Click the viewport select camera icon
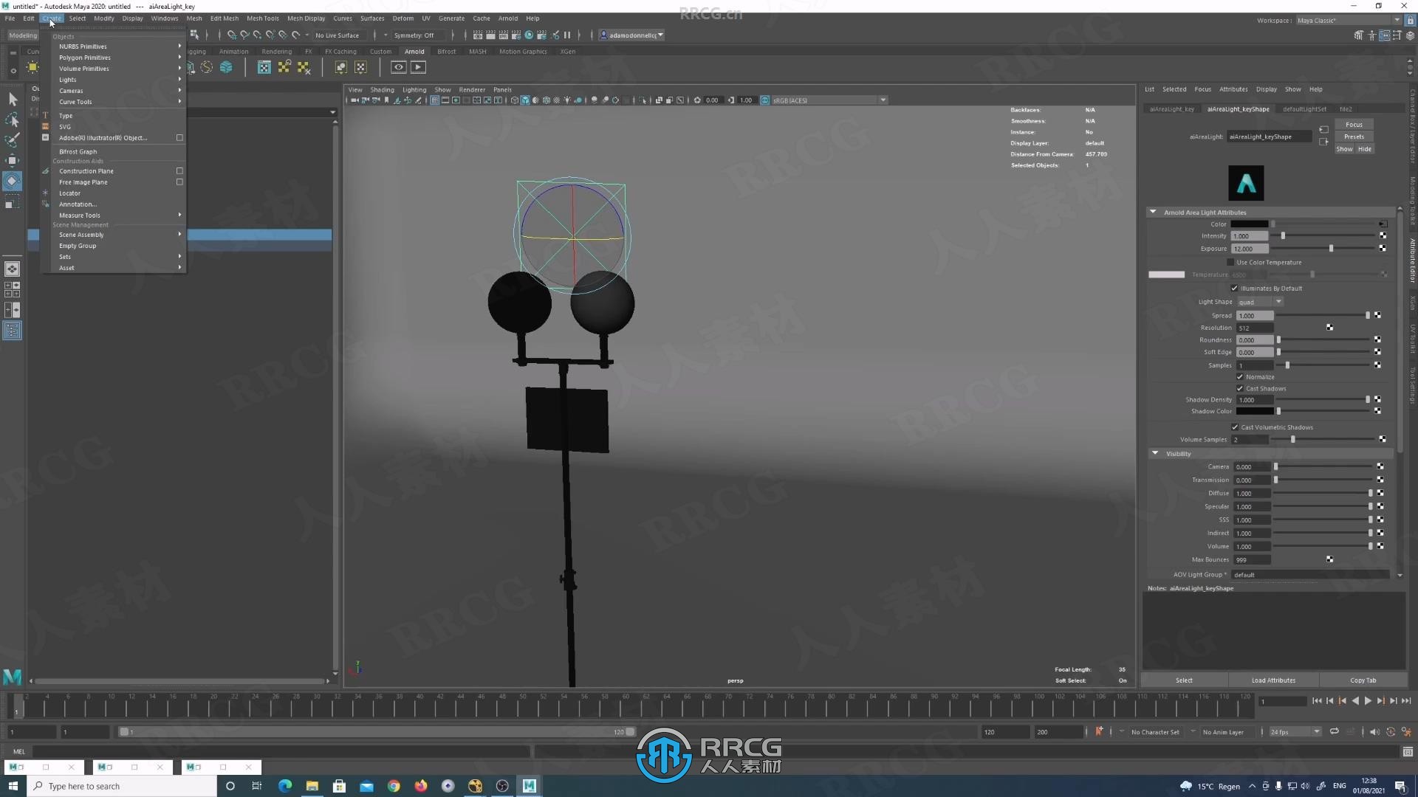The image size is (1418, 797). (x=355, y=100)
